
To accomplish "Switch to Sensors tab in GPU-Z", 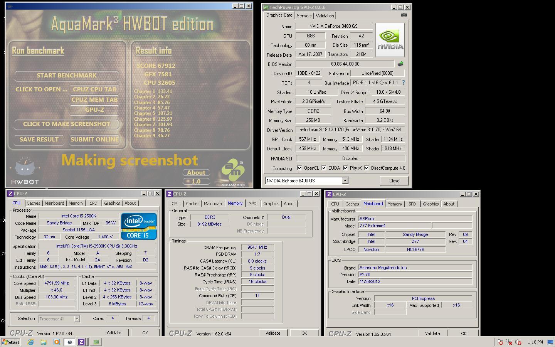I will coord(304,16).
